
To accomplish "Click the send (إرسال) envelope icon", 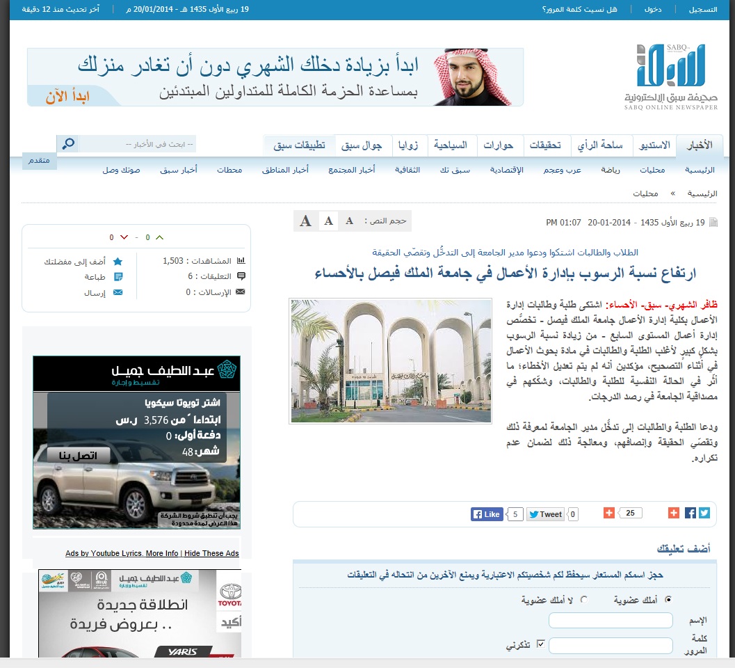I will click(118, 293).
